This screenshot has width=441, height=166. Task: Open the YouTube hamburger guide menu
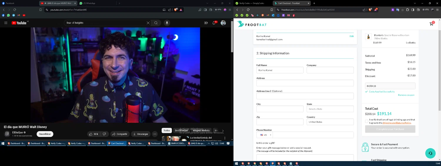6,23
